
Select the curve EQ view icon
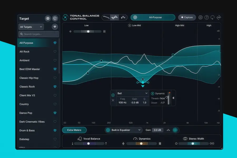pos(115,17)
